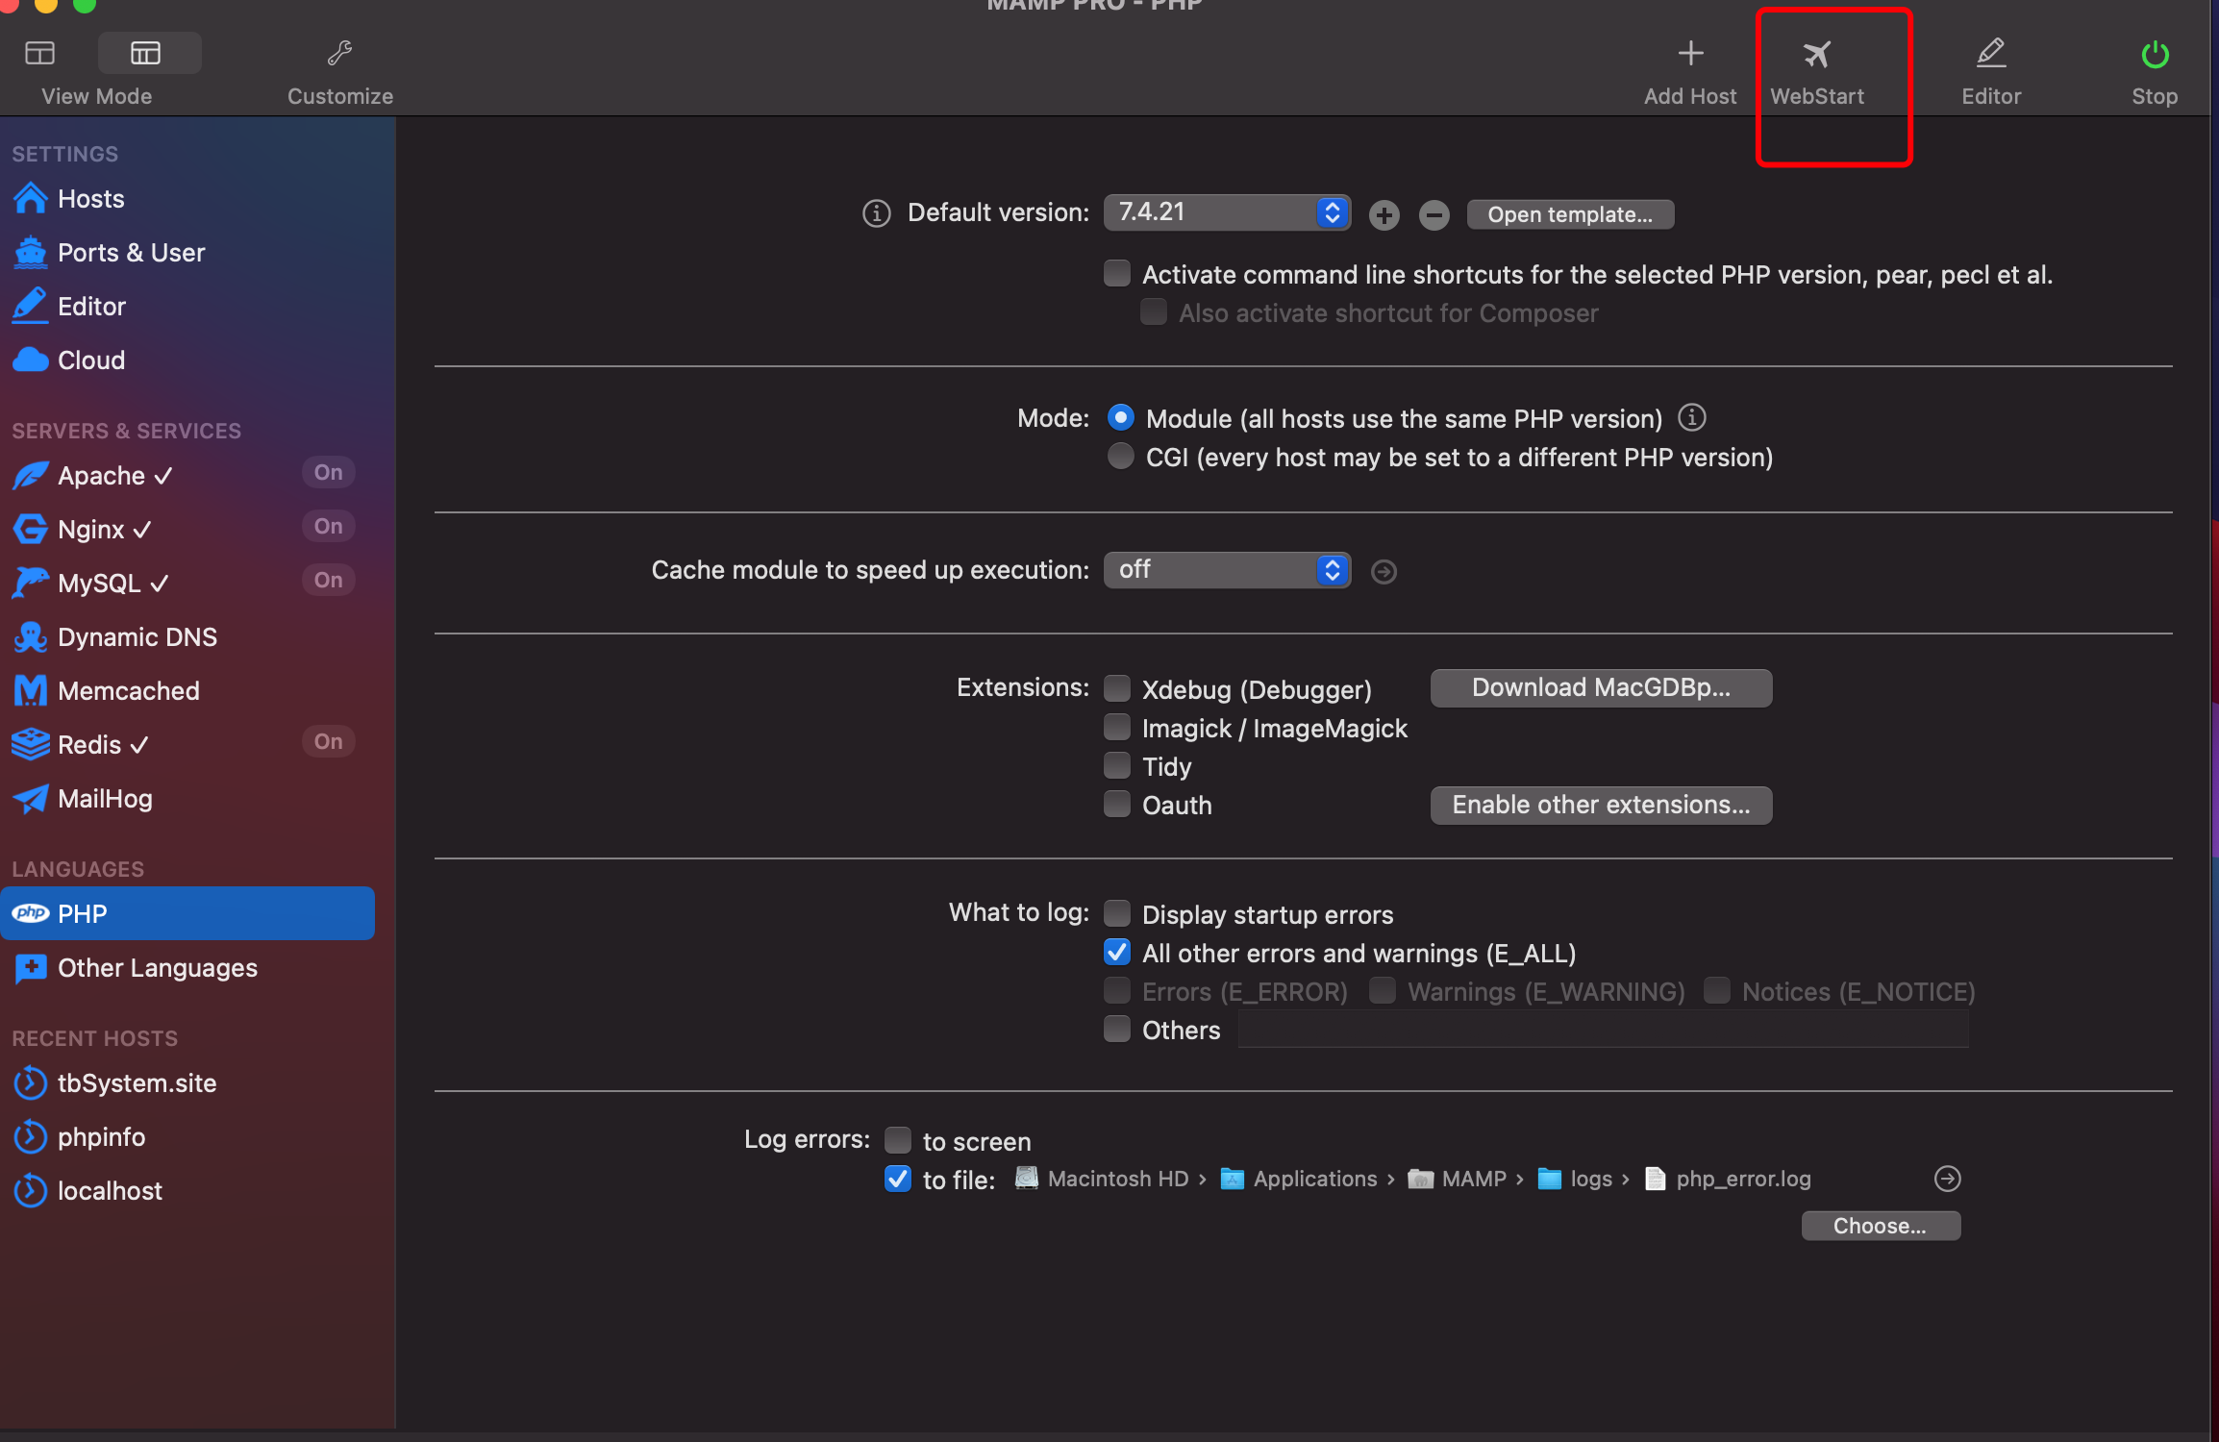This screenshot has height=1442, width=2219.
Task: Click the Open template... button
Action: coord(1569,214)
